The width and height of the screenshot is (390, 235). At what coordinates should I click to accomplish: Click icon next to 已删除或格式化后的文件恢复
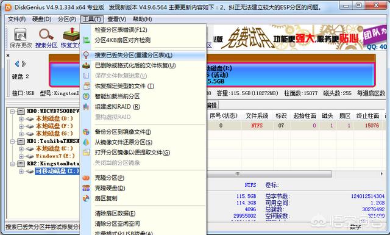point(86,65)
